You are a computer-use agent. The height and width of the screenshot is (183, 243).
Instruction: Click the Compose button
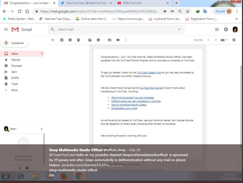15,43
